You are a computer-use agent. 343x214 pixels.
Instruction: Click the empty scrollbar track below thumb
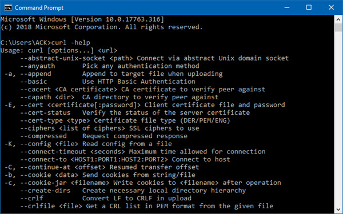pos(338,119)
